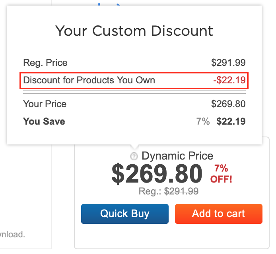
Task: Click the struck-through Reg. $291.99 price
Action: click(x=182, y=192)
